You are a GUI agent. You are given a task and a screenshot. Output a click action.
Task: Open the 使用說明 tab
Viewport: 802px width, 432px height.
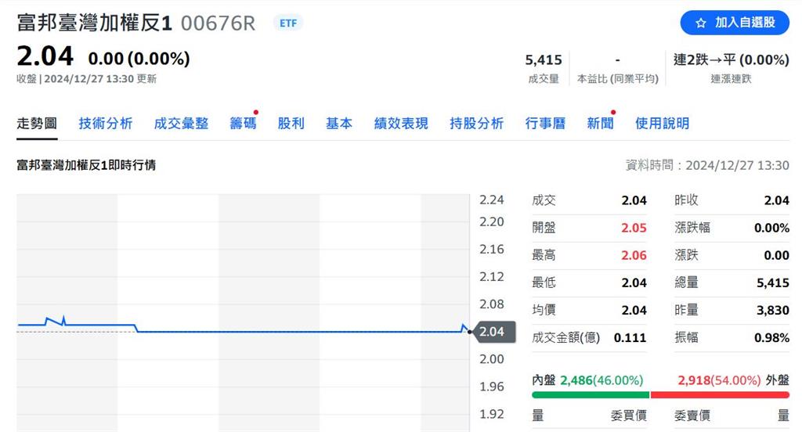662,123
